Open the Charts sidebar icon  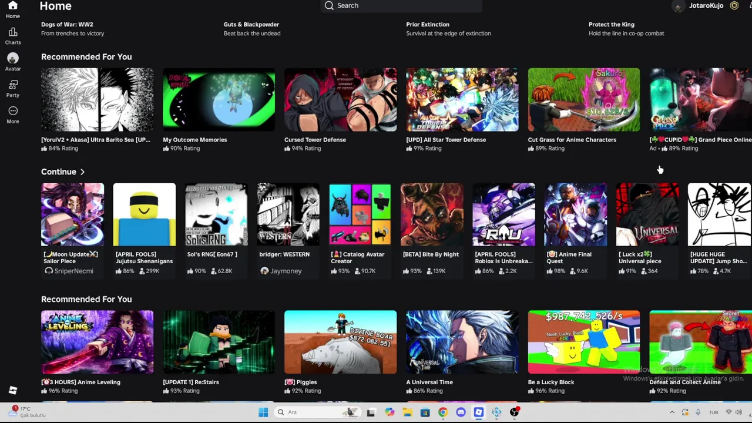pos(13,32)
